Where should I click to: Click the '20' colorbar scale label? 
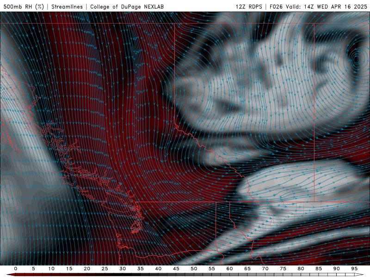[x=87, y=269]
